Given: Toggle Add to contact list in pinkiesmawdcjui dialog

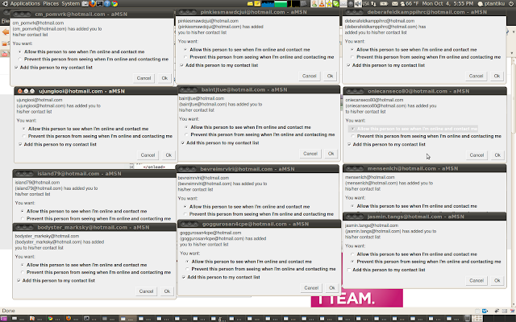Looking at the screenshot, I should pos(181,65).
